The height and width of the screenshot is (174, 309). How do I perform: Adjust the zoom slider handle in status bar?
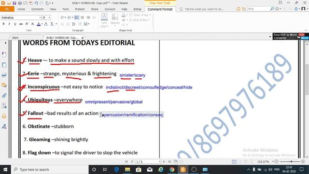point(292,161)
